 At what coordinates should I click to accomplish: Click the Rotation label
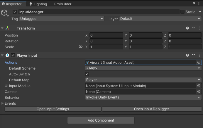[11, 41]
